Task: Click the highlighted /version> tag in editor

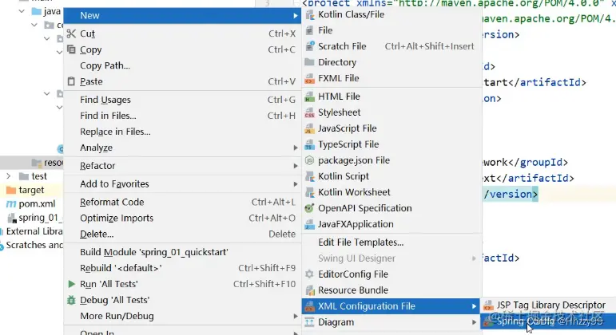Action: pos(511,194)
